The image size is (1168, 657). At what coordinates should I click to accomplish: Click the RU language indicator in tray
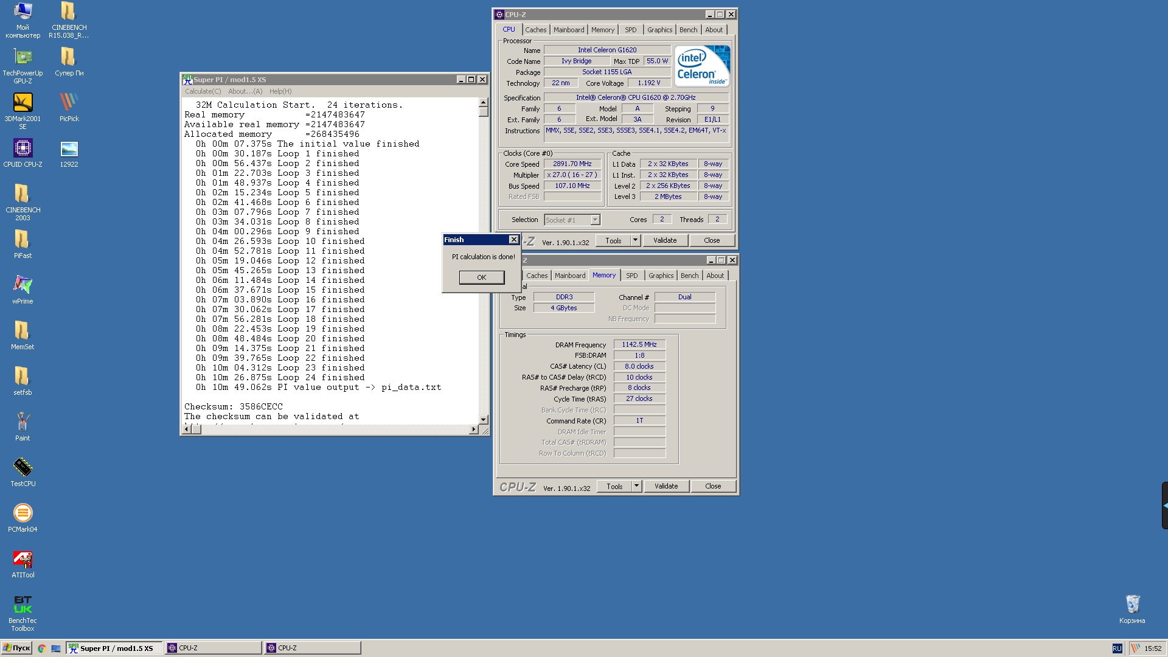pyautogui.click(x=1117, y=648)
